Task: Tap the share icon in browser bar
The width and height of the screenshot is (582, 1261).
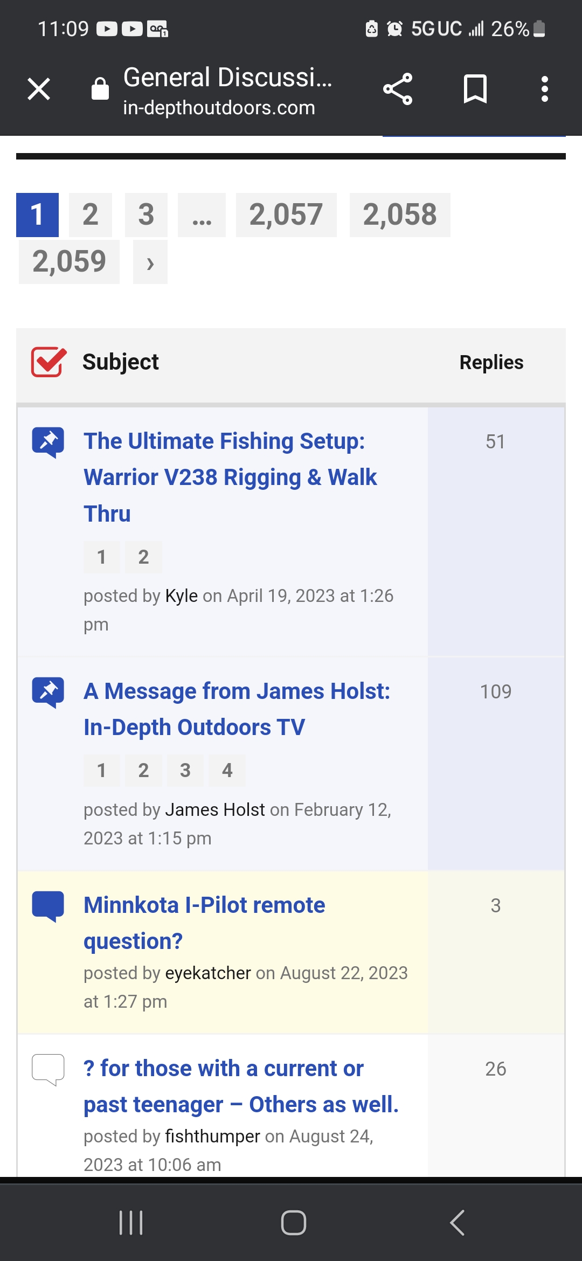Action: pos(398,89)
